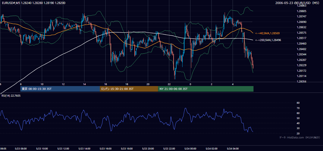Click the RSI(14) 22.7605 indicator label
This screenshot has width=323, height=151.
point(11,96)
